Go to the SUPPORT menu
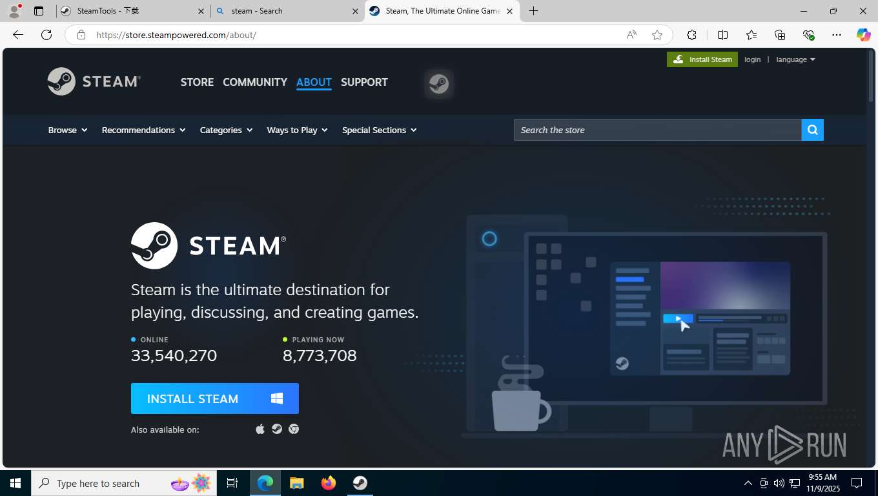Screen dimensions: 878x496 [364, 82]
